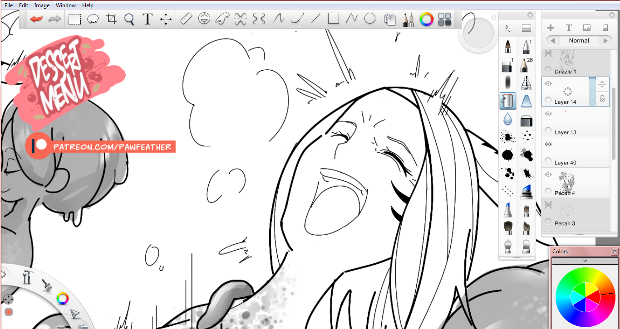Add a text layer with the T button

tap(569, 28)
